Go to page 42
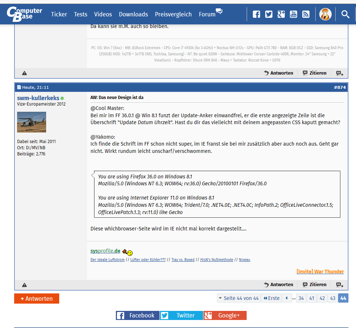The height and width of the screenshot is (328, 356). pyautogui.click(x=322, y=298)
